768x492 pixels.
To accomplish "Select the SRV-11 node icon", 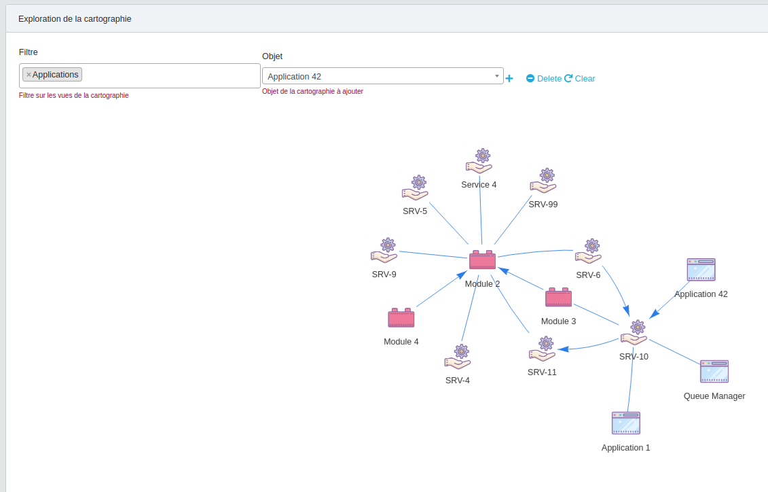I will [543, 348].
